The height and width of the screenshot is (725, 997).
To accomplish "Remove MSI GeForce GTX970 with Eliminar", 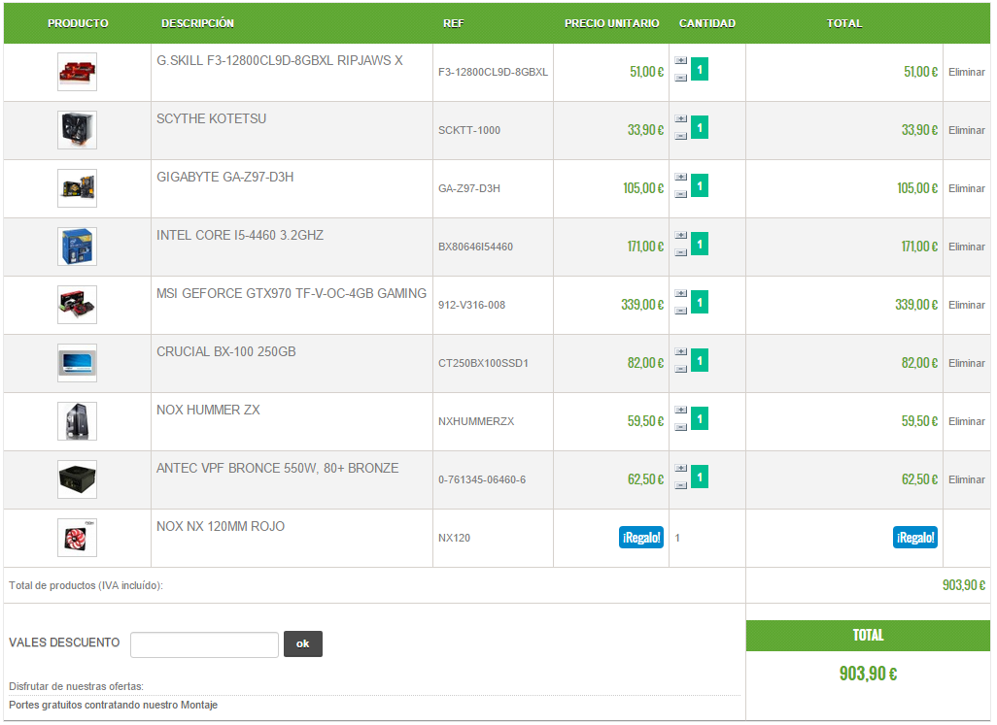I will [967, 306].
